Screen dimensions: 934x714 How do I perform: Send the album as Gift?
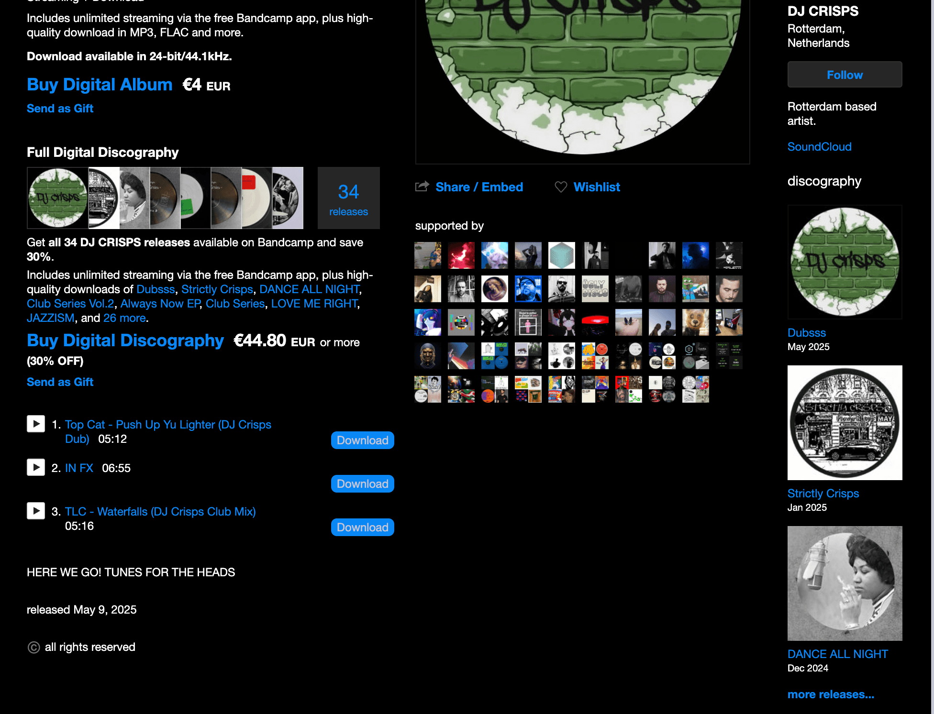[59, 109]
